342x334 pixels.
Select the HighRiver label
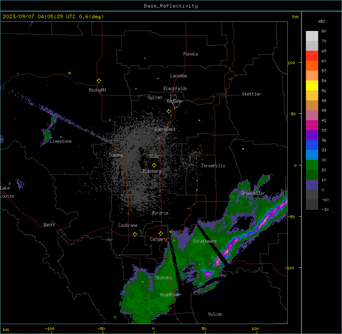(171, 295)
